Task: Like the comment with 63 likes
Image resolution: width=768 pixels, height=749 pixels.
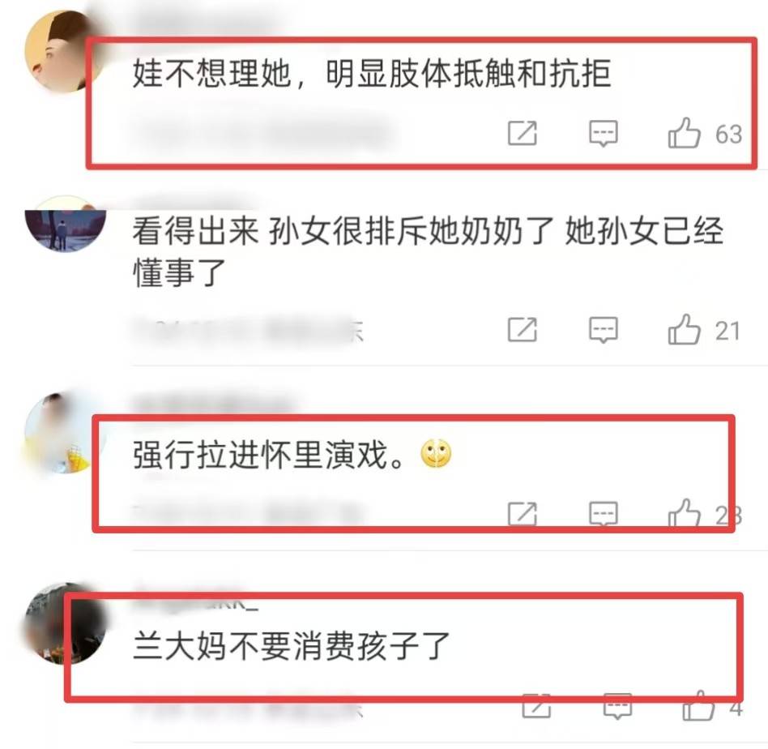Action: pyautogui.click(x=685, y=133)
